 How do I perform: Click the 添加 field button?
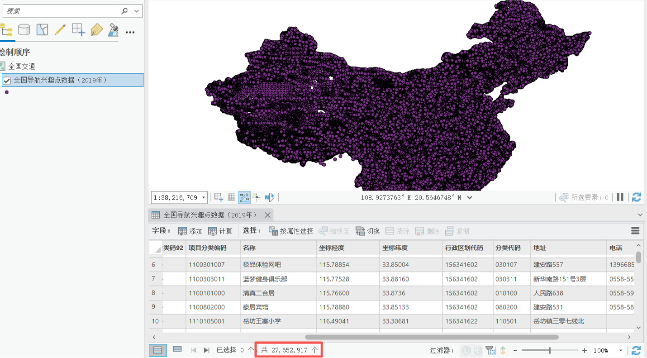pyautogui.click(x=190, y=231)
